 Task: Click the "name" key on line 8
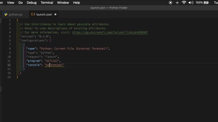[x=31, y=49]
